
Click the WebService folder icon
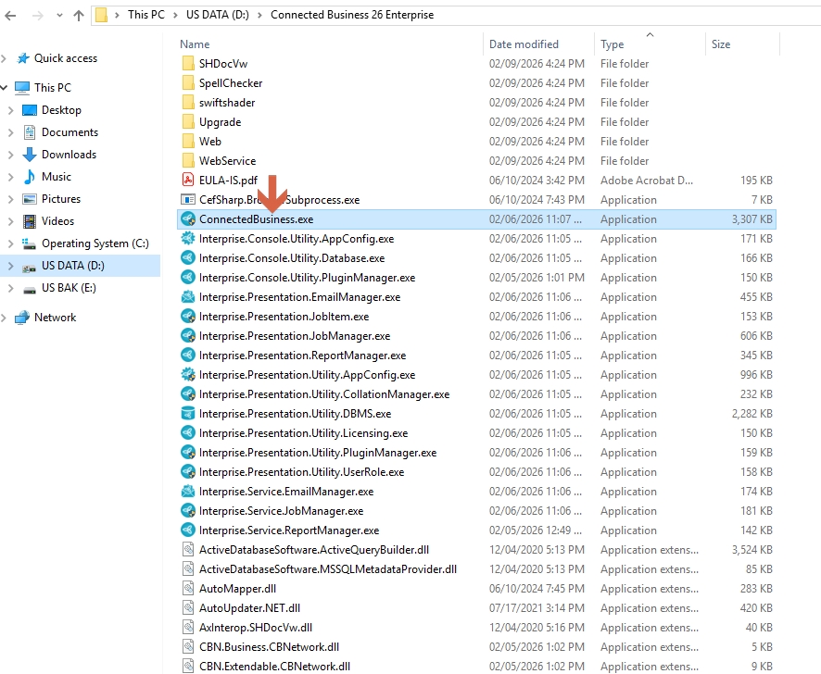click(x=188, y=161)
